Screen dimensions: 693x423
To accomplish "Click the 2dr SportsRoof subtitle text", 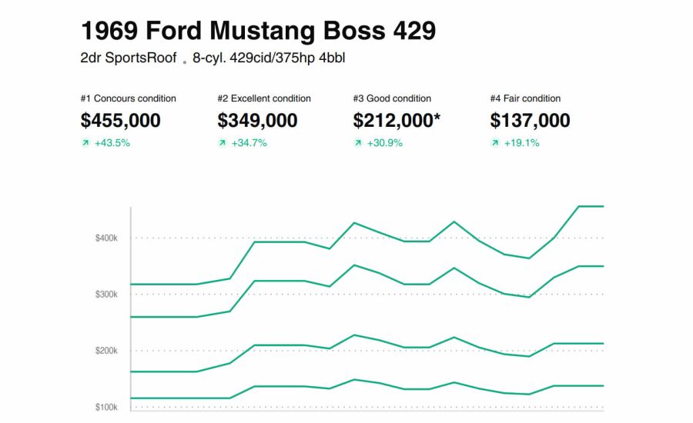I will click(129, 58).
